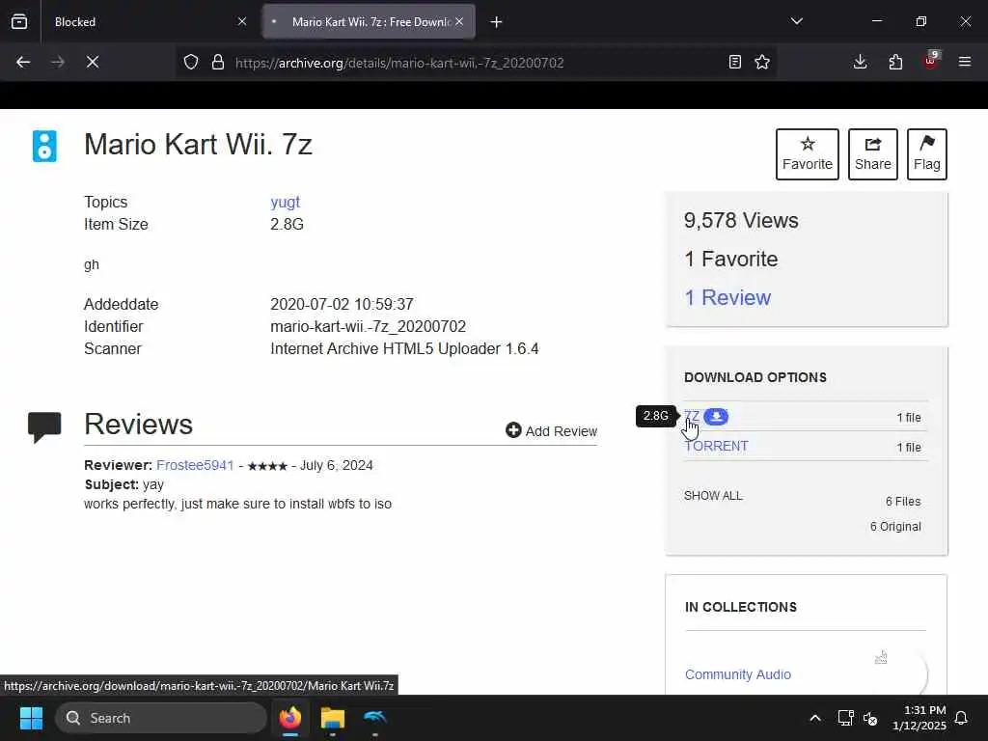Open the browser downloads panel

point(860,62)
